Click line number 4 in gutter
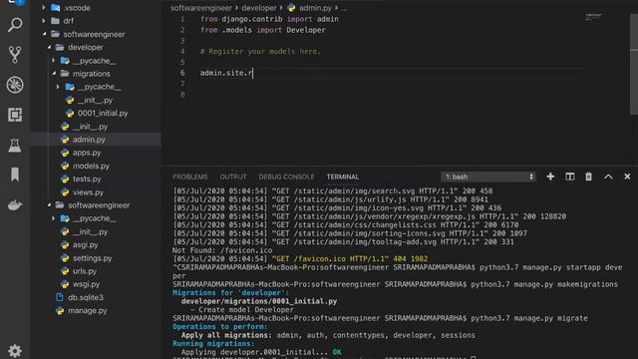Image resolution: width=638 pixels, height=359 pixels. pyautogui.click(x=182, y=51)
